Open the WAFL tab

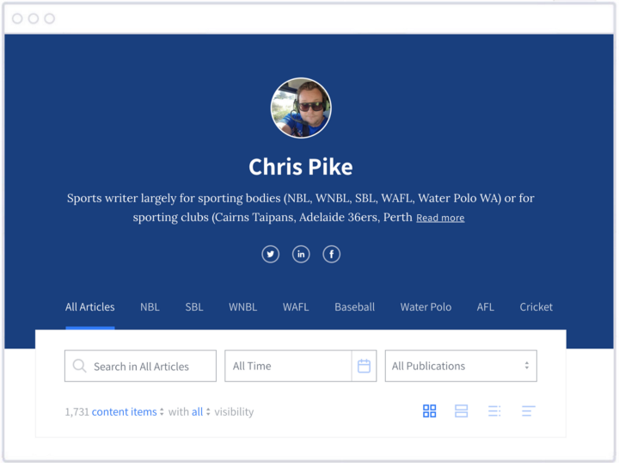click(296, 307)
